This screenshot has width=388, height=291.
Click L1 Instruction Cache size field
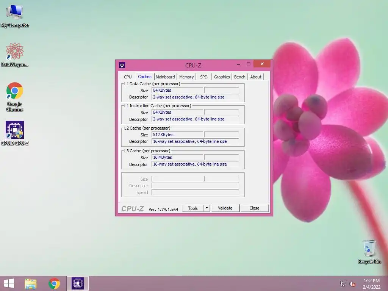point(177,112)
